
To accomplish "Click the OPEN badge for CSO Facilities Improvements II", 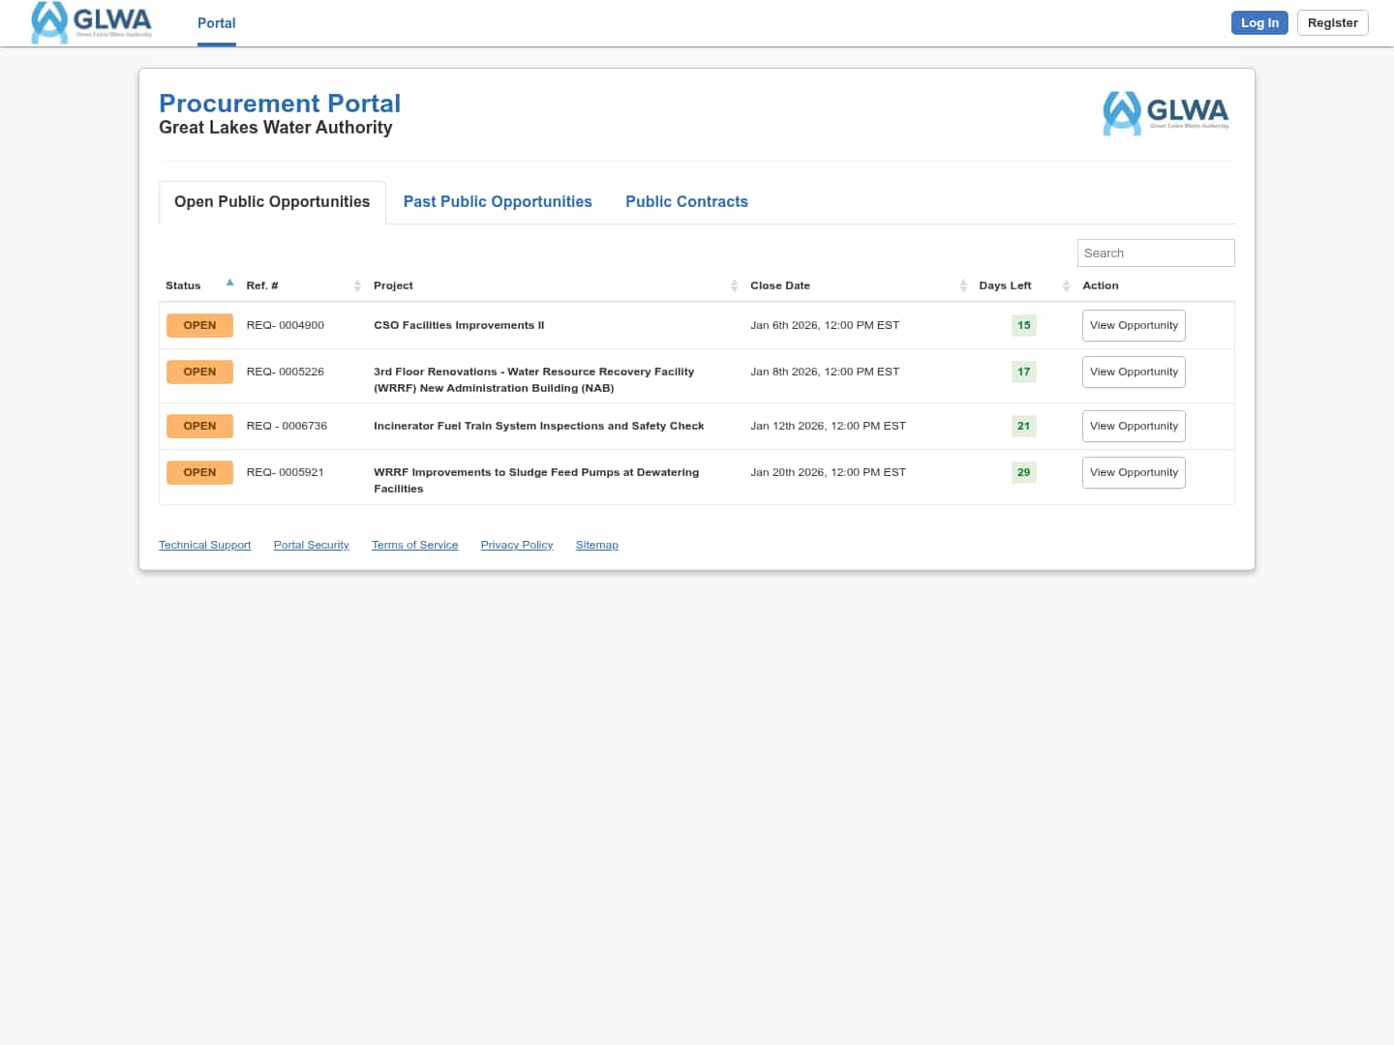I will click(x=199, y=325).
